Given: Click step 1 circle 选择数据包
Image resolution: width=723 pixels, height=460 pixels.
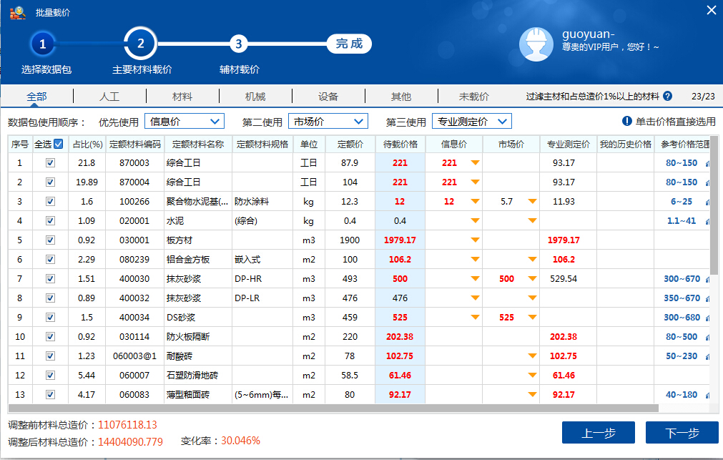Looking at the screenshot, I should [42, 44].
